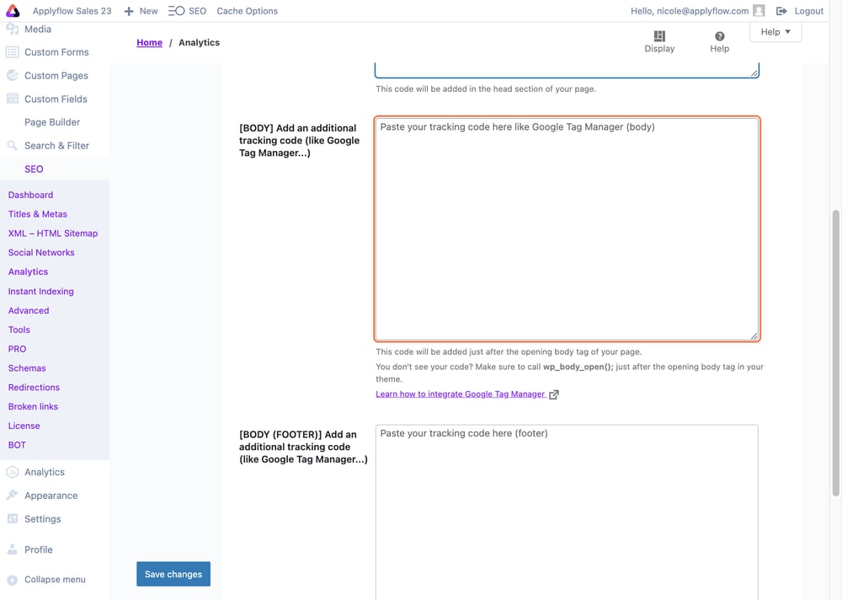Image resolution: width=842 pixels, height=600 pixels.
Task: Click Hello, nicole@applyflow.com account link
Action: pos(690,11)
